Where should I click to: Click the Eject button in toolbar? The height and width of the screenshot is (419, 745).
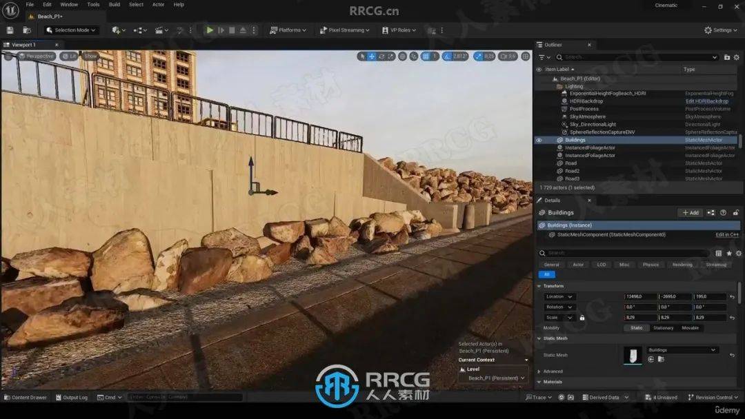pos(243,30)
